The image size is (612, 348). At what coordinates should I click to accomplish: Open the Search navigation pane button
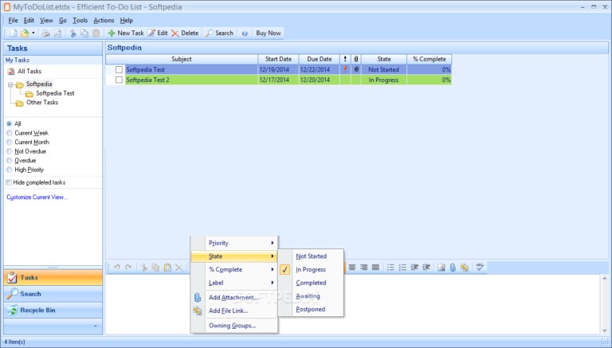[53, 294]
